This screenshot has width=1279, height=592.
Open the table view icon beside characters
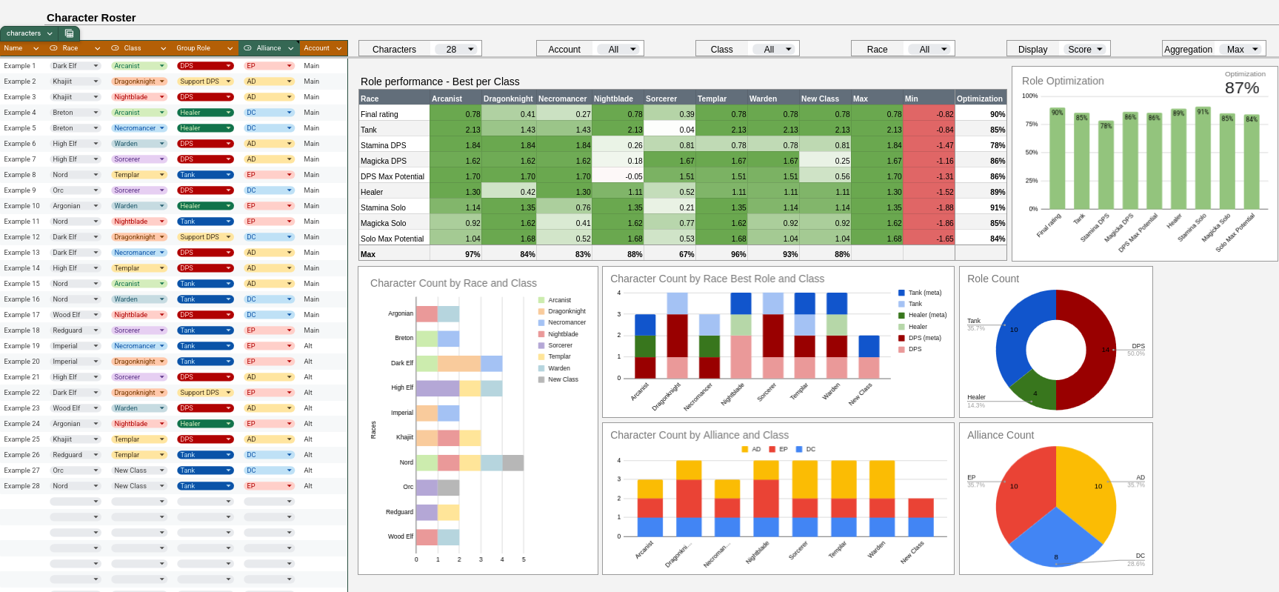click(69, 33)
